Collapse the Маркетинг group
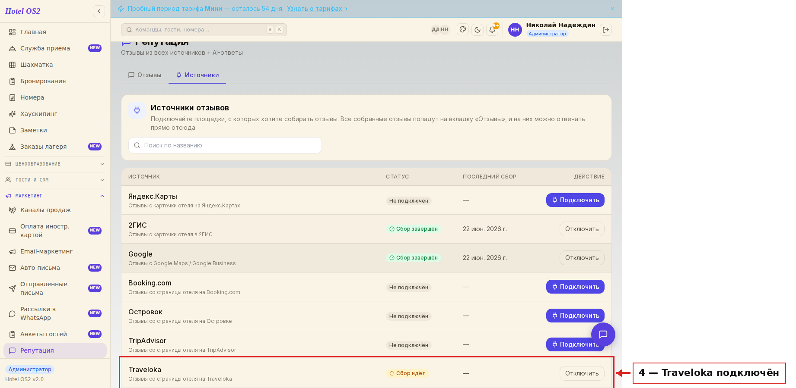Image resolution: width=796 pixels, height=388 pixels. click(x=55, y=196)
